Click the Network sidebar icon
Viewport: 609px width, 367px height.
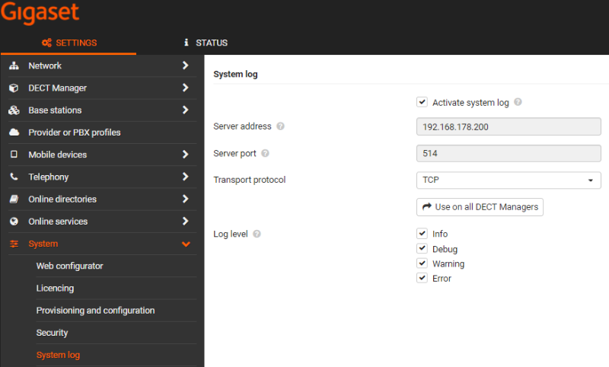[14, 65]
